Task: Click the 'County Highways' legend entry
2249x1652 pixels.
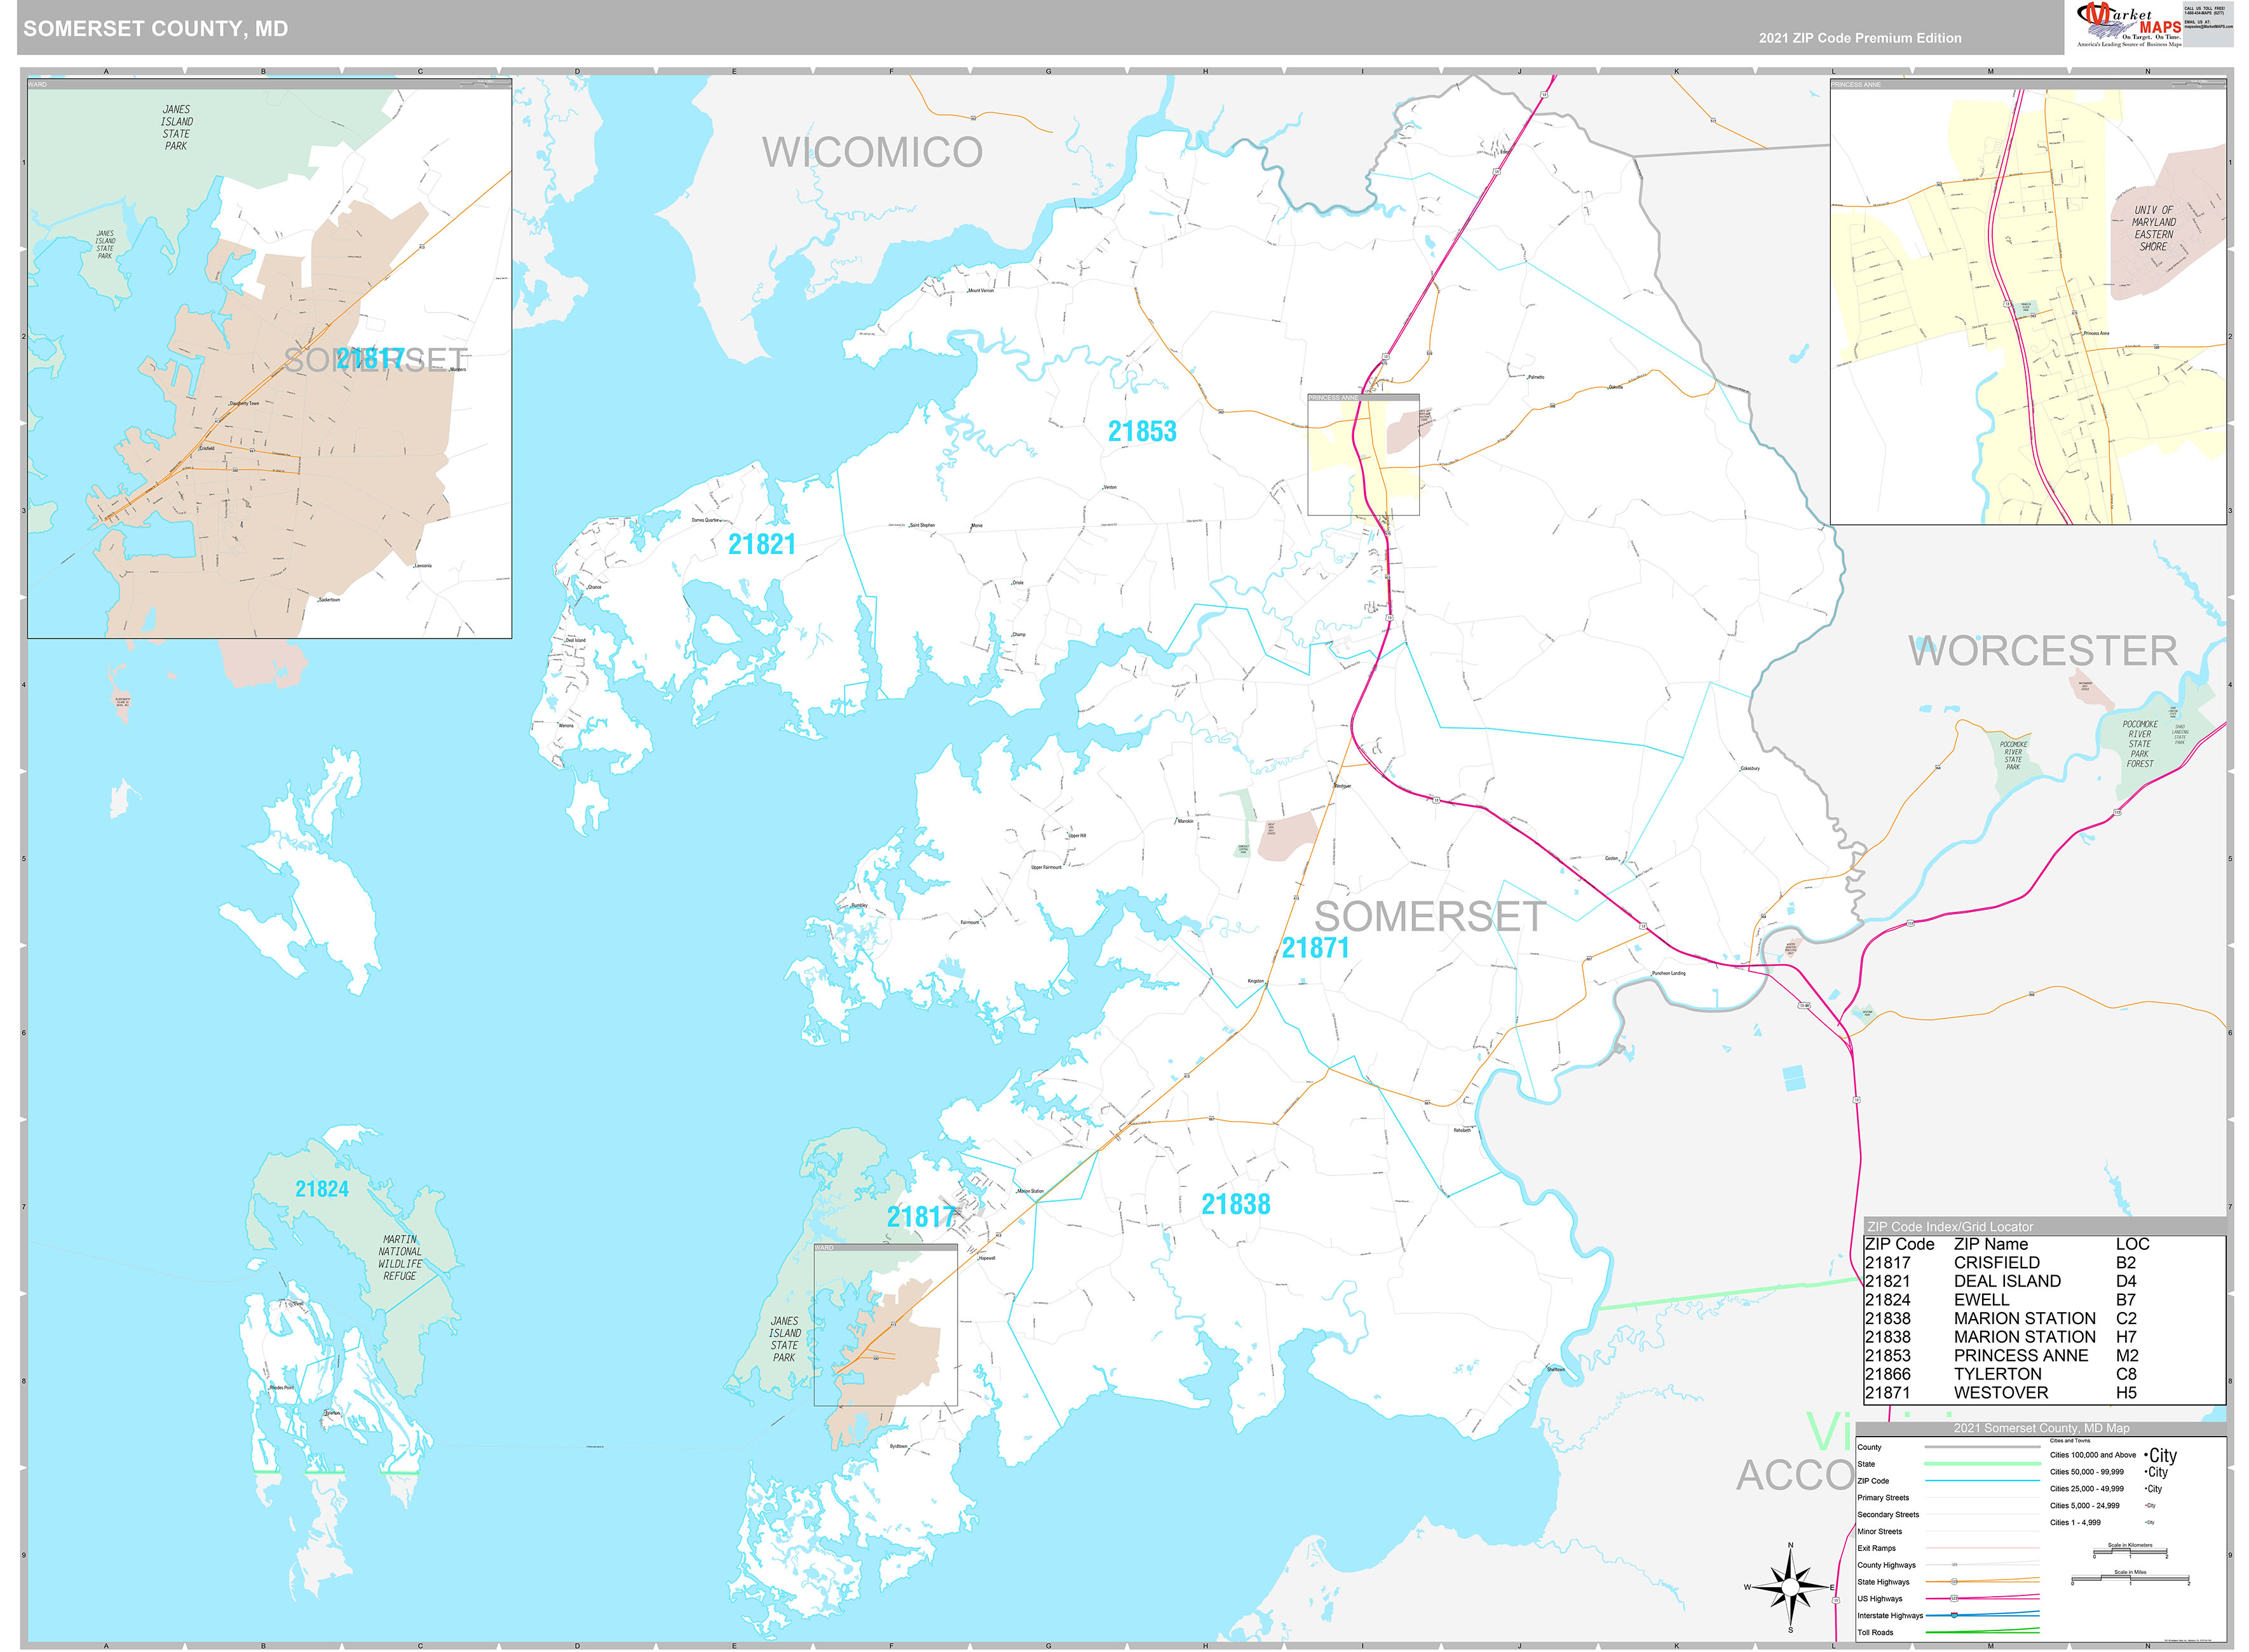Action: (1887, 1565)
